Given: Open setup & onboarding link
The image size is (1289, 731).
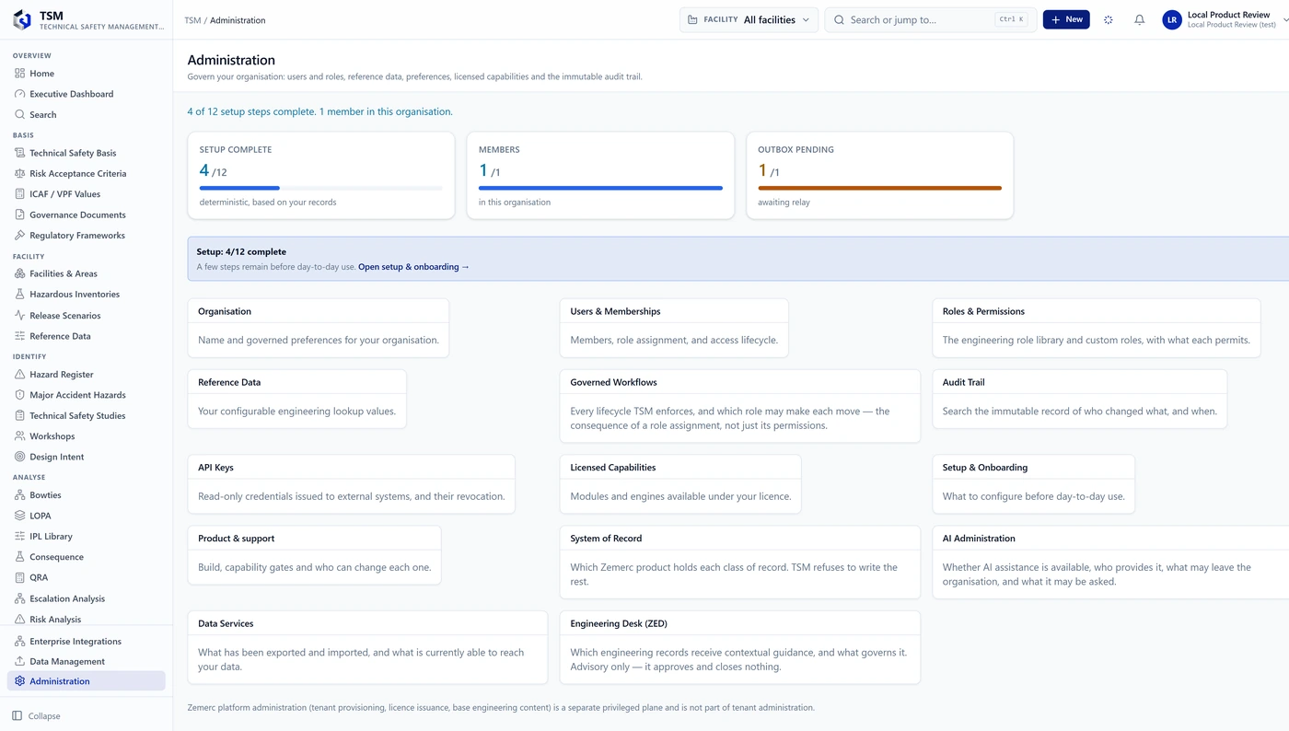Looking at the screenshot, I should click(x=413, y=267).
